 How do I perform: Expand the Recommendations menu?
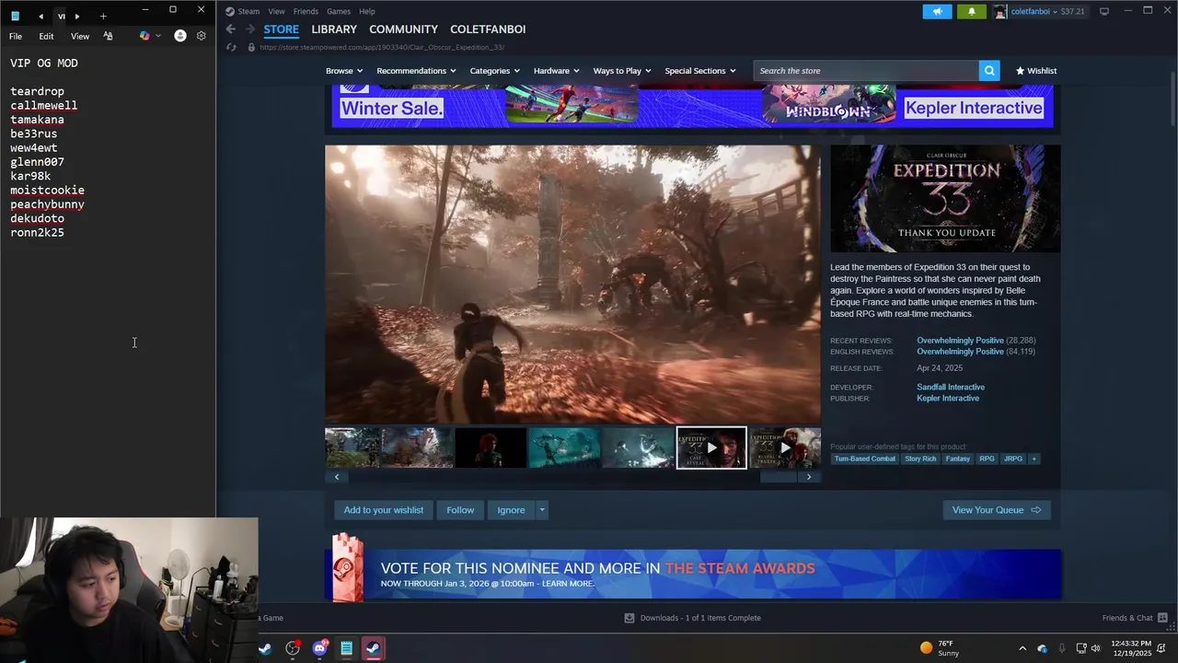point(416,71)
